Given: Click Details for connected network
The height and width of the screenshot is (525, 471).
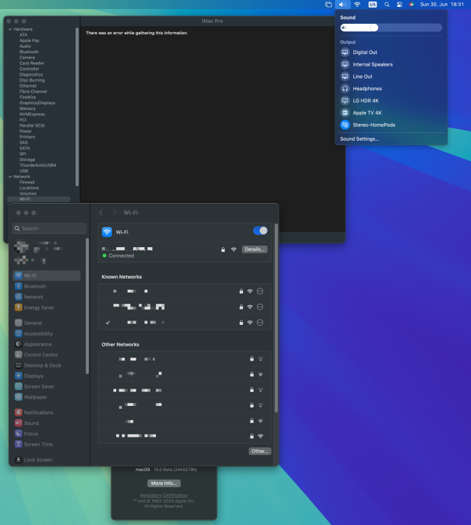Looking at the screenshot, I should pos(255,249).
